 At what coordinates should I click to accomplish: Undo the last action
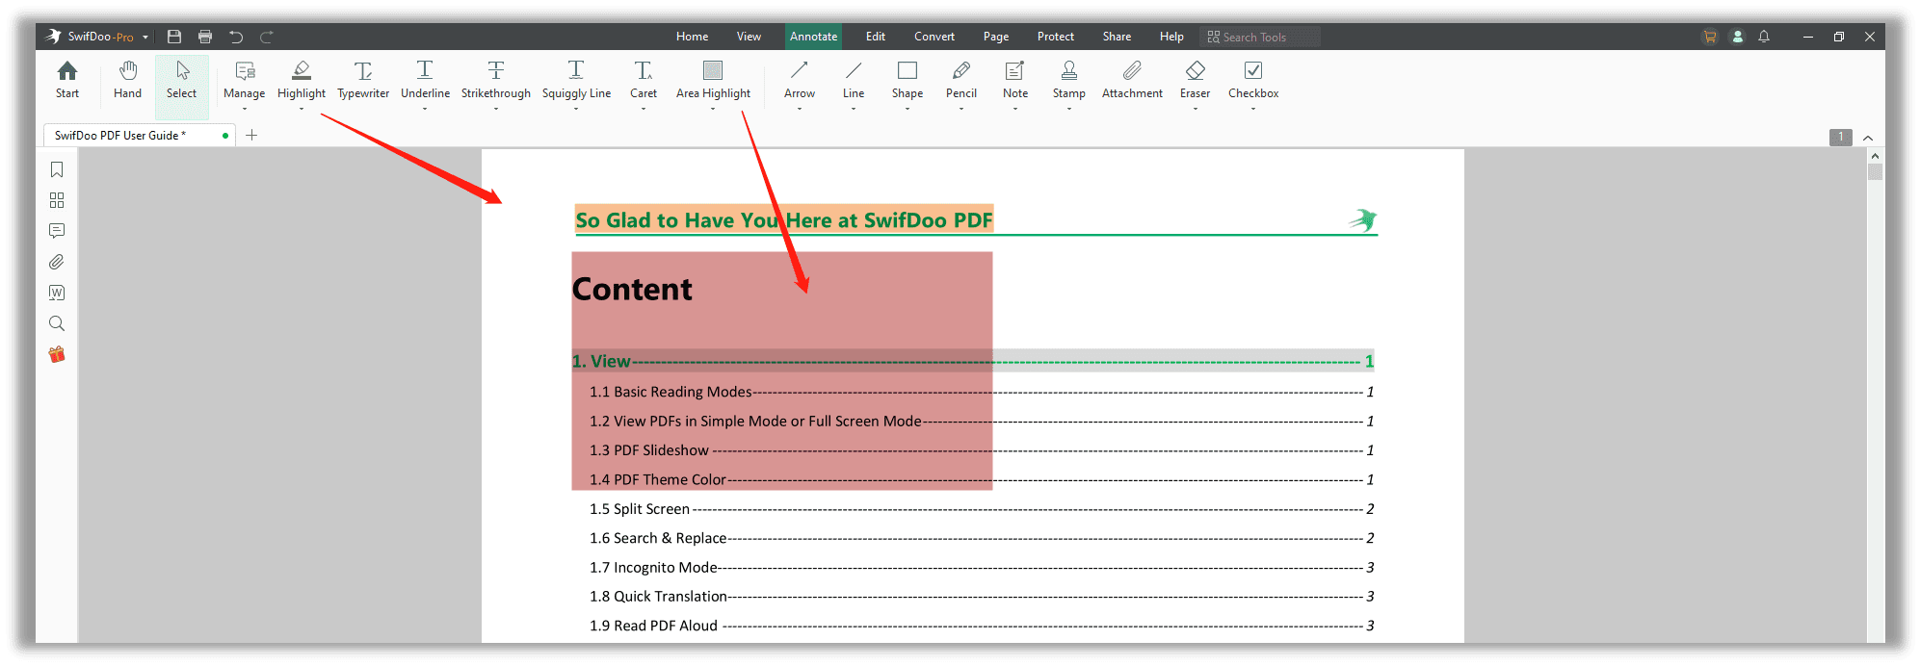[236, 37]
